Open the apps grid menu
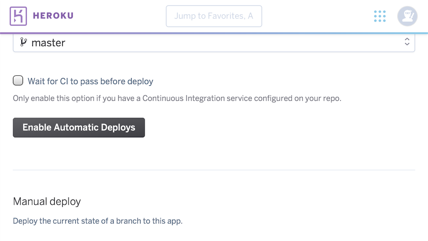428x241 pixels. click(x=380, y=16)
